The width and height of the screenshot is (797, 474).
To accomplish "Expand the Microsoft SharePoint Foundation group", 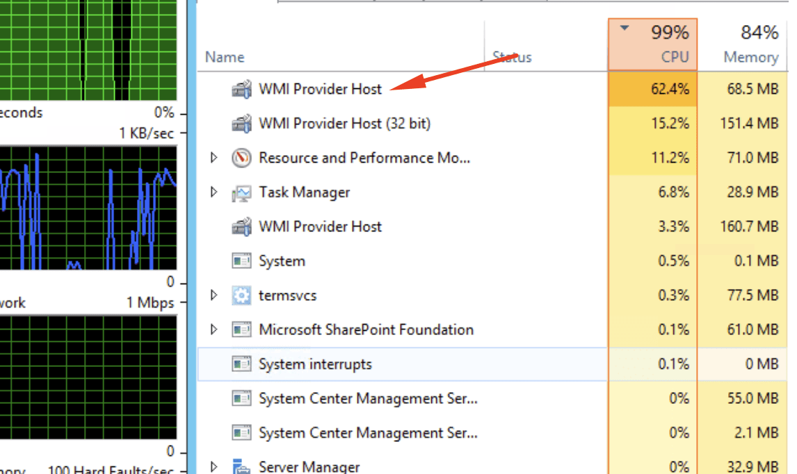I will (x=214, y=329).
